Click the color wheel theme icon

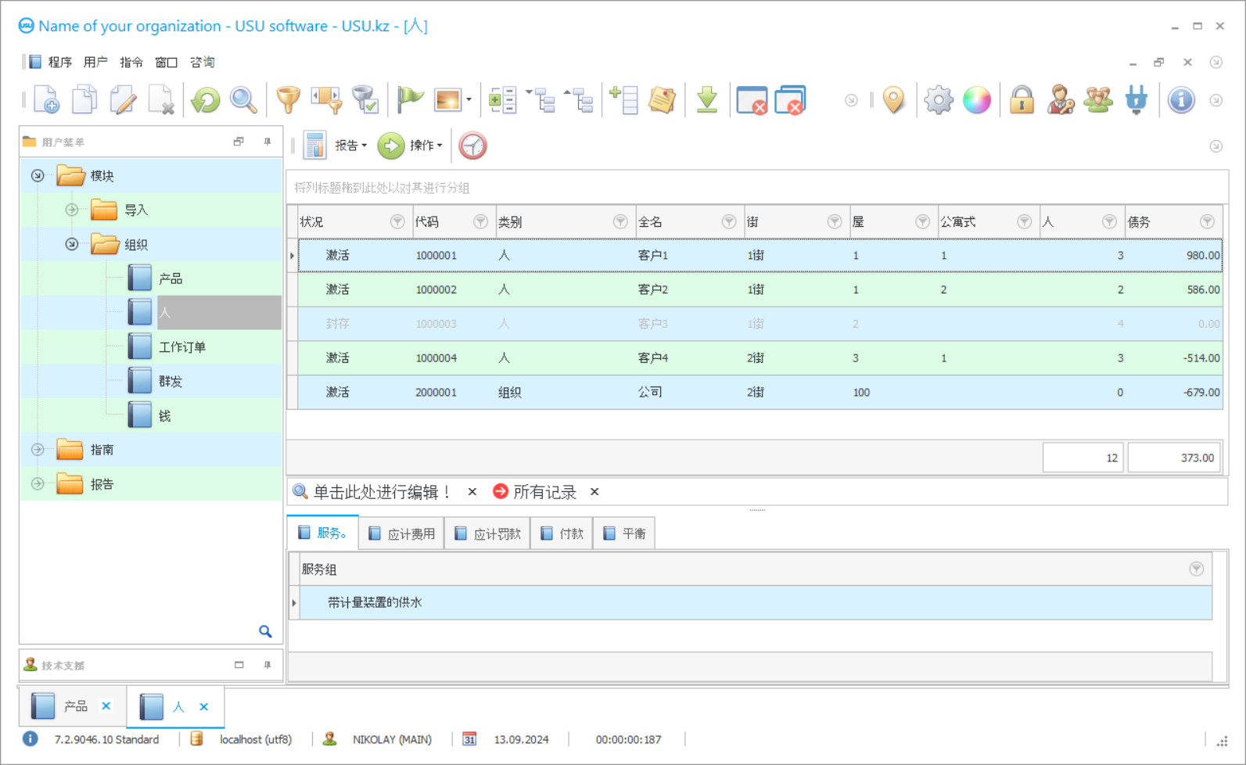pos(976,100)
